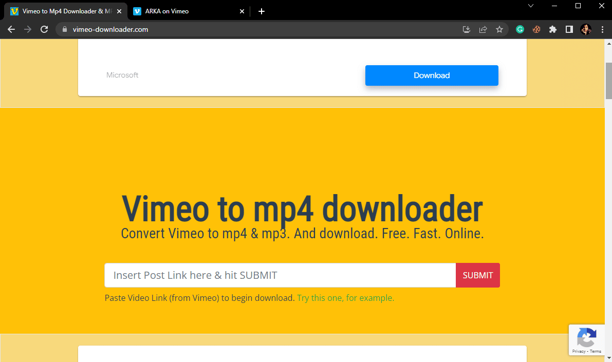This screenshot has height=362, width=612.
Task: Open the reCAPTCHA Terms link
Action: (x=595, y=351)
